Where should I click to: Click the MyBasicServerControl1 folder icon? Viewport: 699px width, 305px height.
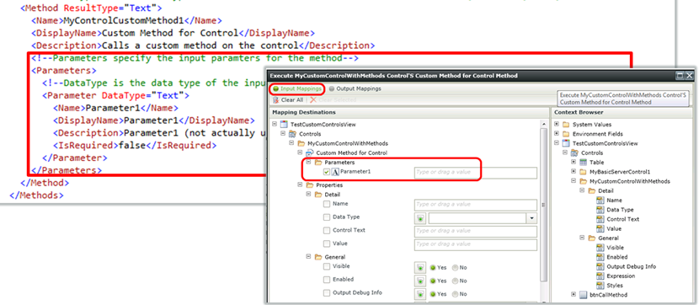tap(583, 172)
